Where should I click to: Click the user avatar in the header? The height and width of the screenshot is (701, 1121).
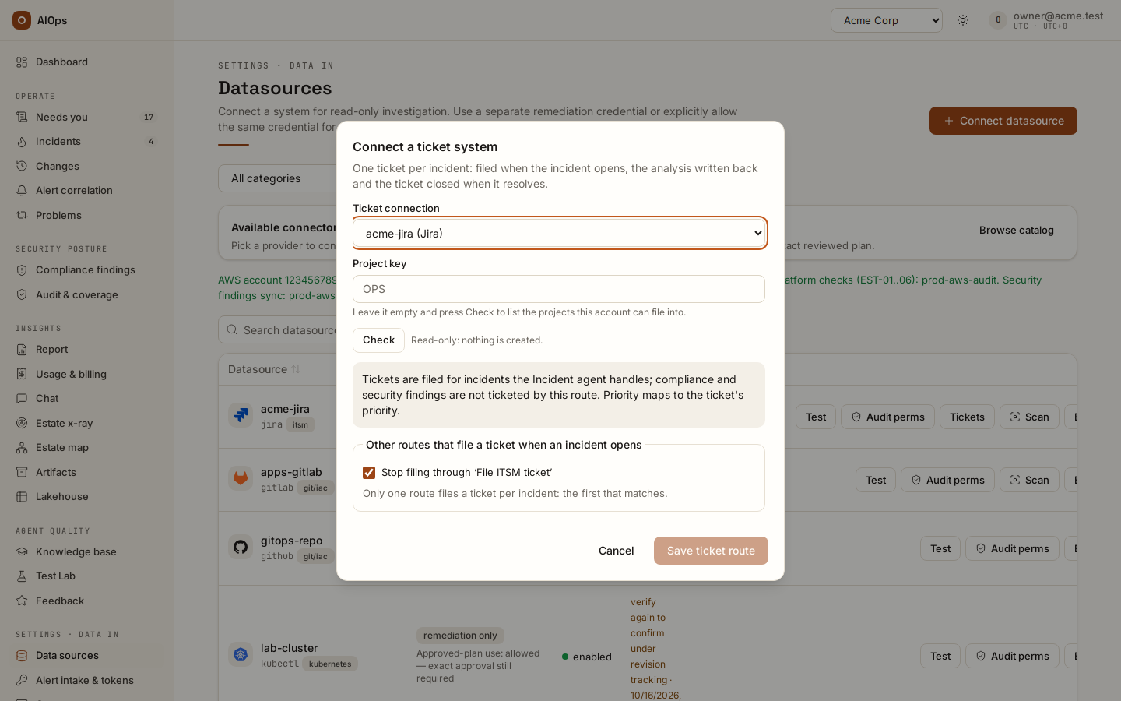[x=998, y=20]
